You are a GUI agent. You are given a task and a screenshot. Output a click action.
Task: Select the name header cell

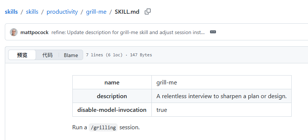coord(112,82)
